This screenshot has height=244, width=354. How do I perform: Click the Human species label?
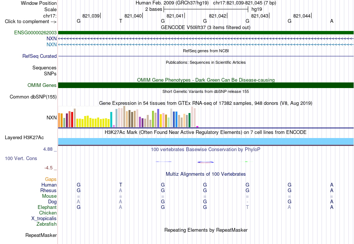tap(49, 185)
